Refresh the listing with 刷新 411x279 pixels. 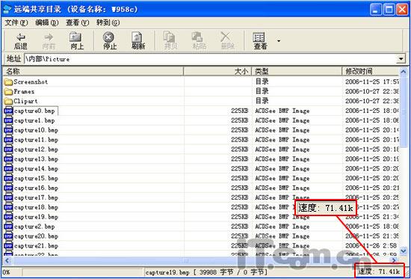pos(138,41)
